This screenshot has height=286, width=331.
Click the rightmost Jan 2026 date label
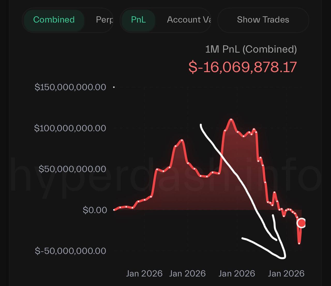click(x=286, y=273)
